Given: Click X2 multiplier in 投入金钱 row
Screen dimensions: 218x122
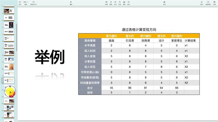Looking at the screenshot, I should coord(186,56).
